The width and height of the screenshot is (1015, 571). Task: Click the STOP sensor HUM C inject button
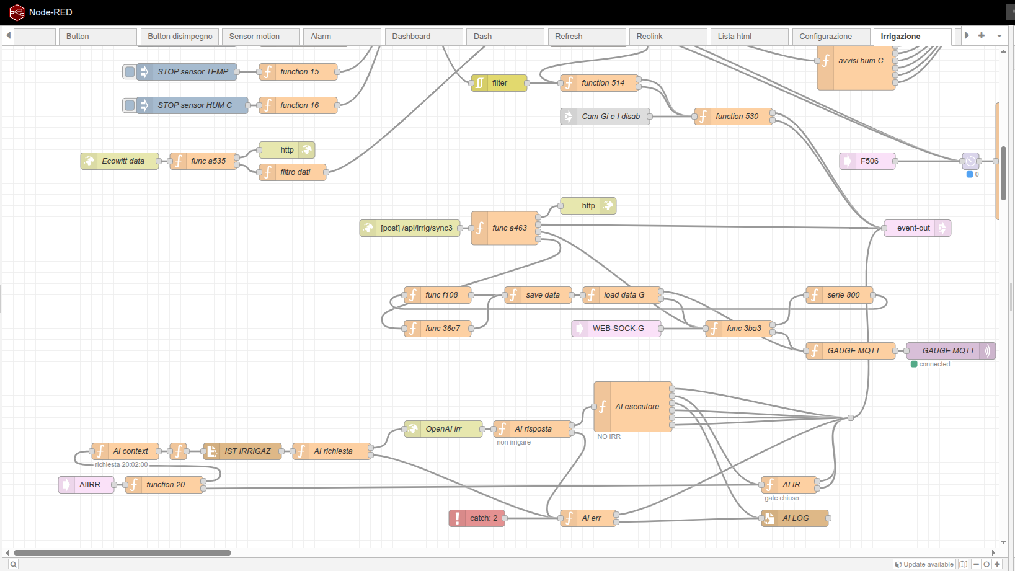(x=130, y=105)
